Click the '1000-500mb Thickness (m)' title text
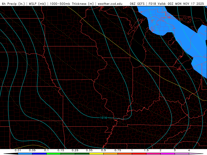 pyautogui.click(x=72, y=4)
